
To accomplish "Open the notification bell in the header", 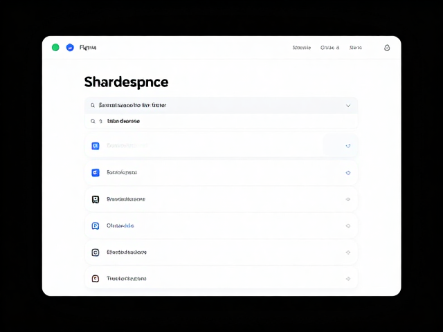I will tap(387, 48).
